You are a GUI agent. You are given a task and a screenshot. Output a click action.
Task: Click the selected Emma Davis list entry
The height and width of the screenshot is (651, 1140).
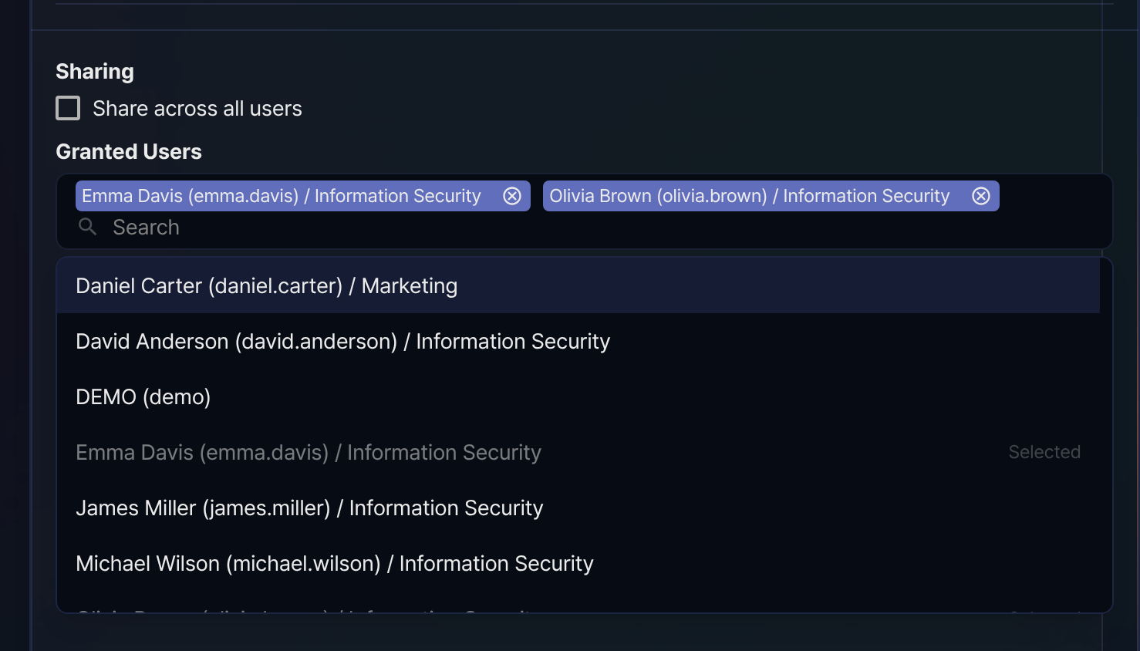[x=578, y=452]
